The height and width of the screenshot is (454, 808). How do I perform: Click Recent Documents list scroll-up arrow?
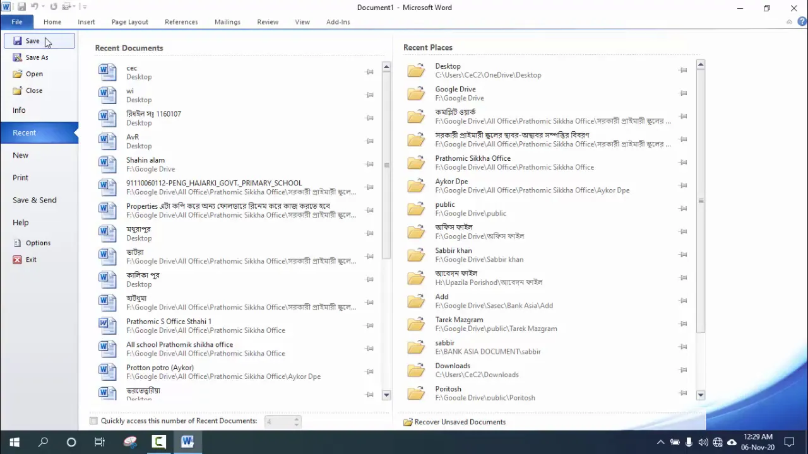tap(386, 67)
